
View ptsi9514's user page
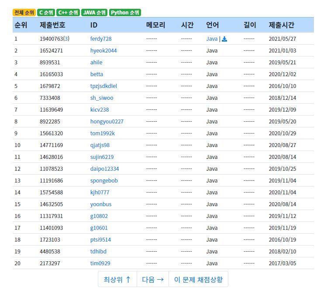click(x=100, y=239)
